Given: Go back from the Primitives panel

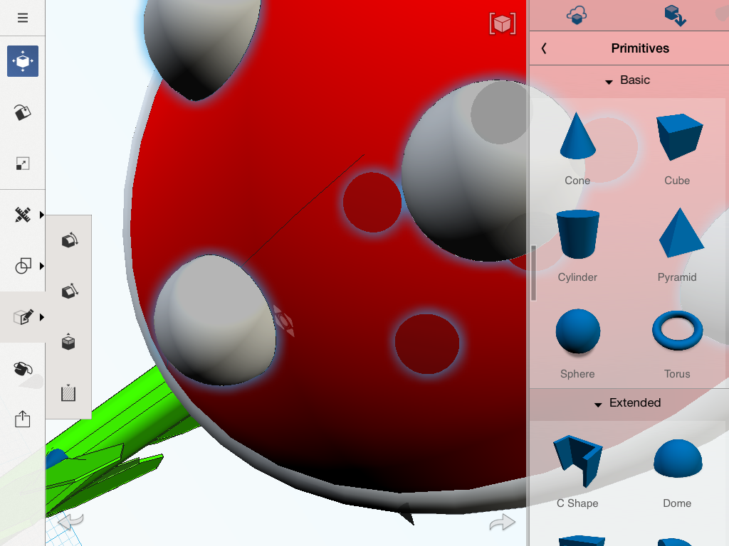Looking at the screenshot, I should (544, 48).
